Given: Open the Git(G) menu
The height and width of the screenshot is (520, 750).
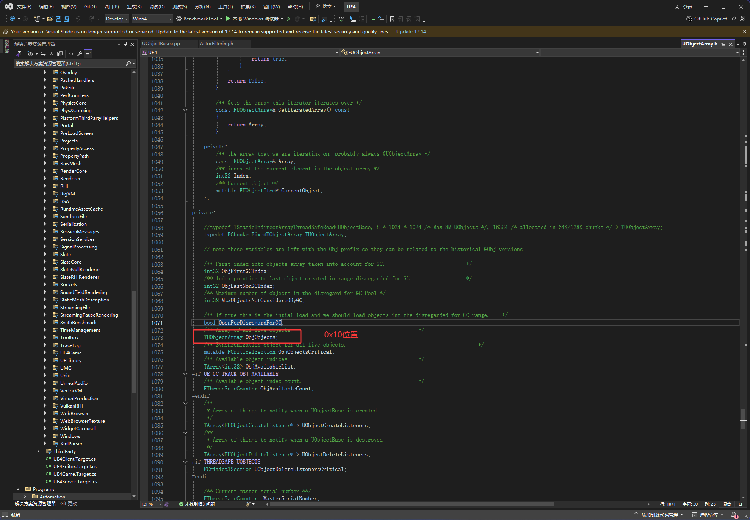Looking at the screenshot, I should [x=90, y=7].
